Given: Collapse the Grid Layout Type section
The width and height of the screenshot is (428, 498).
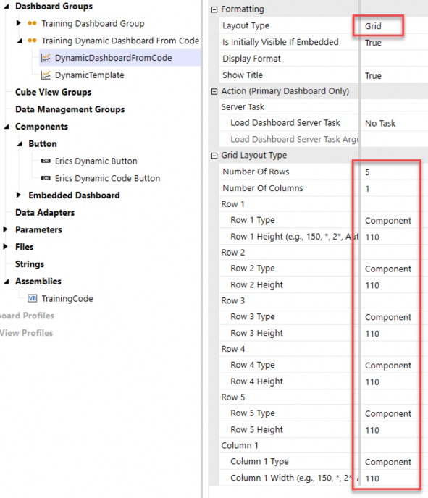Looking at the screenshot, I should click(214, 156).
